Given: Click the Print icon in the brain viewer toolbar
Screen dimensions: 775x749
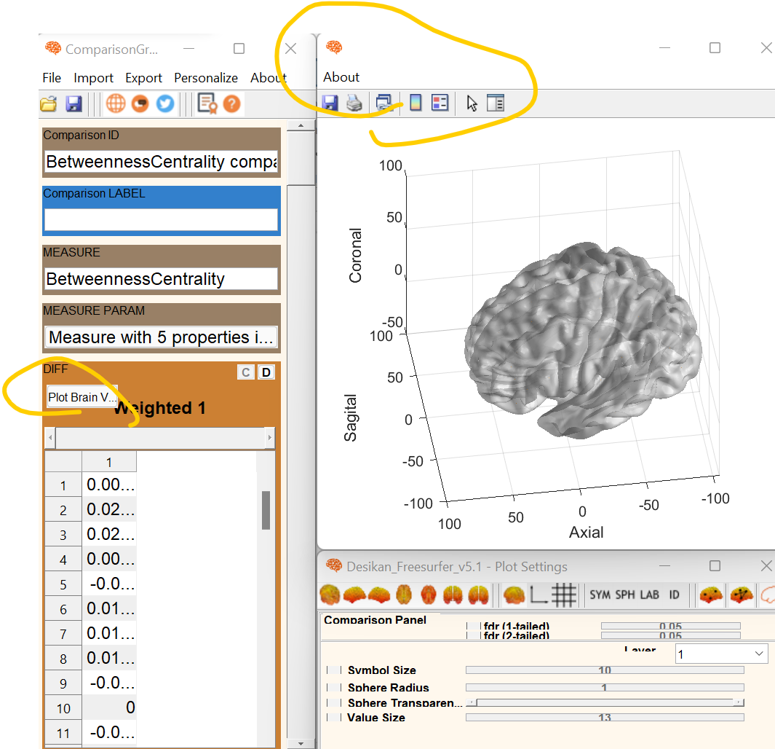Looking at the screenshot, I should tap(354, 103).
